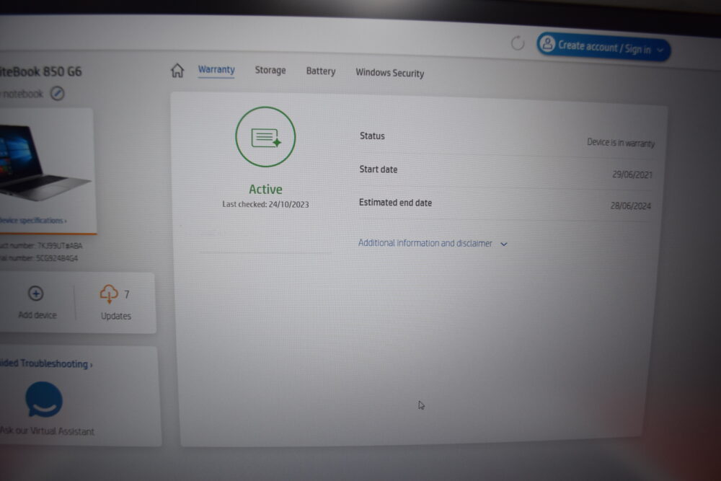
Task: Click the green warranty status icon
Action: [265, 136]
